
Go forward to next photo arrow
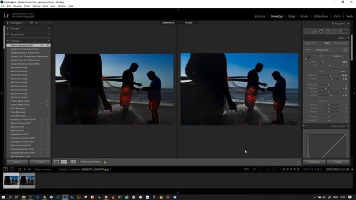(29, 169)
